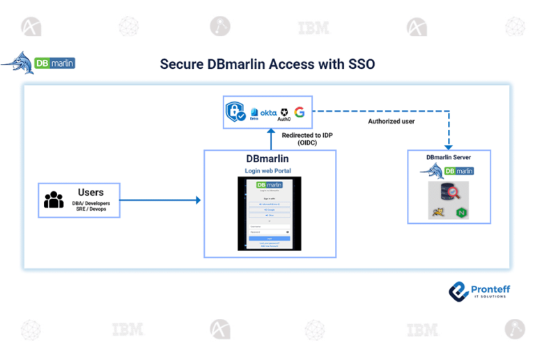
Task: Click the DB marlin logo in login screenshot
Action: pos(270,185)
